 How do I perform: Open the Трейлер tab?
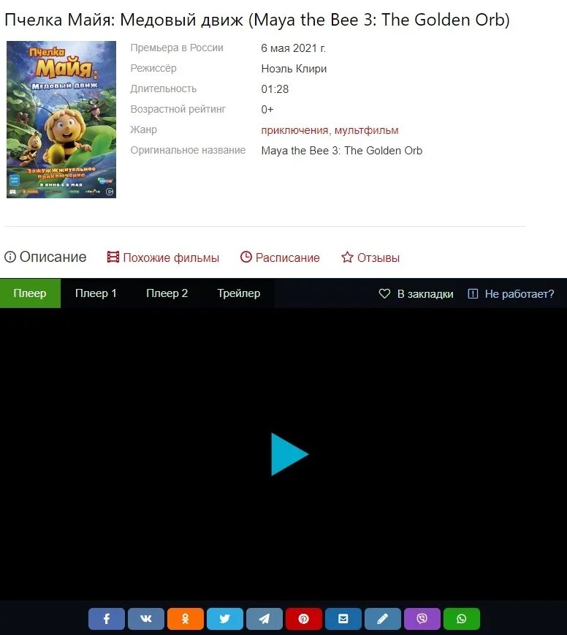click(x=239, y=293)
